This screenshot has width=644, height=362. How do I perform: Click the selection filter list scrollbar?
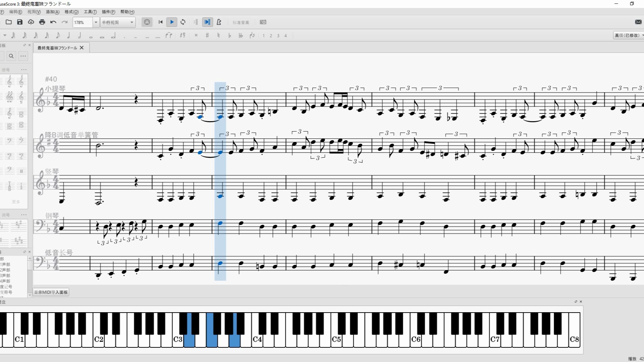(30, 277)
